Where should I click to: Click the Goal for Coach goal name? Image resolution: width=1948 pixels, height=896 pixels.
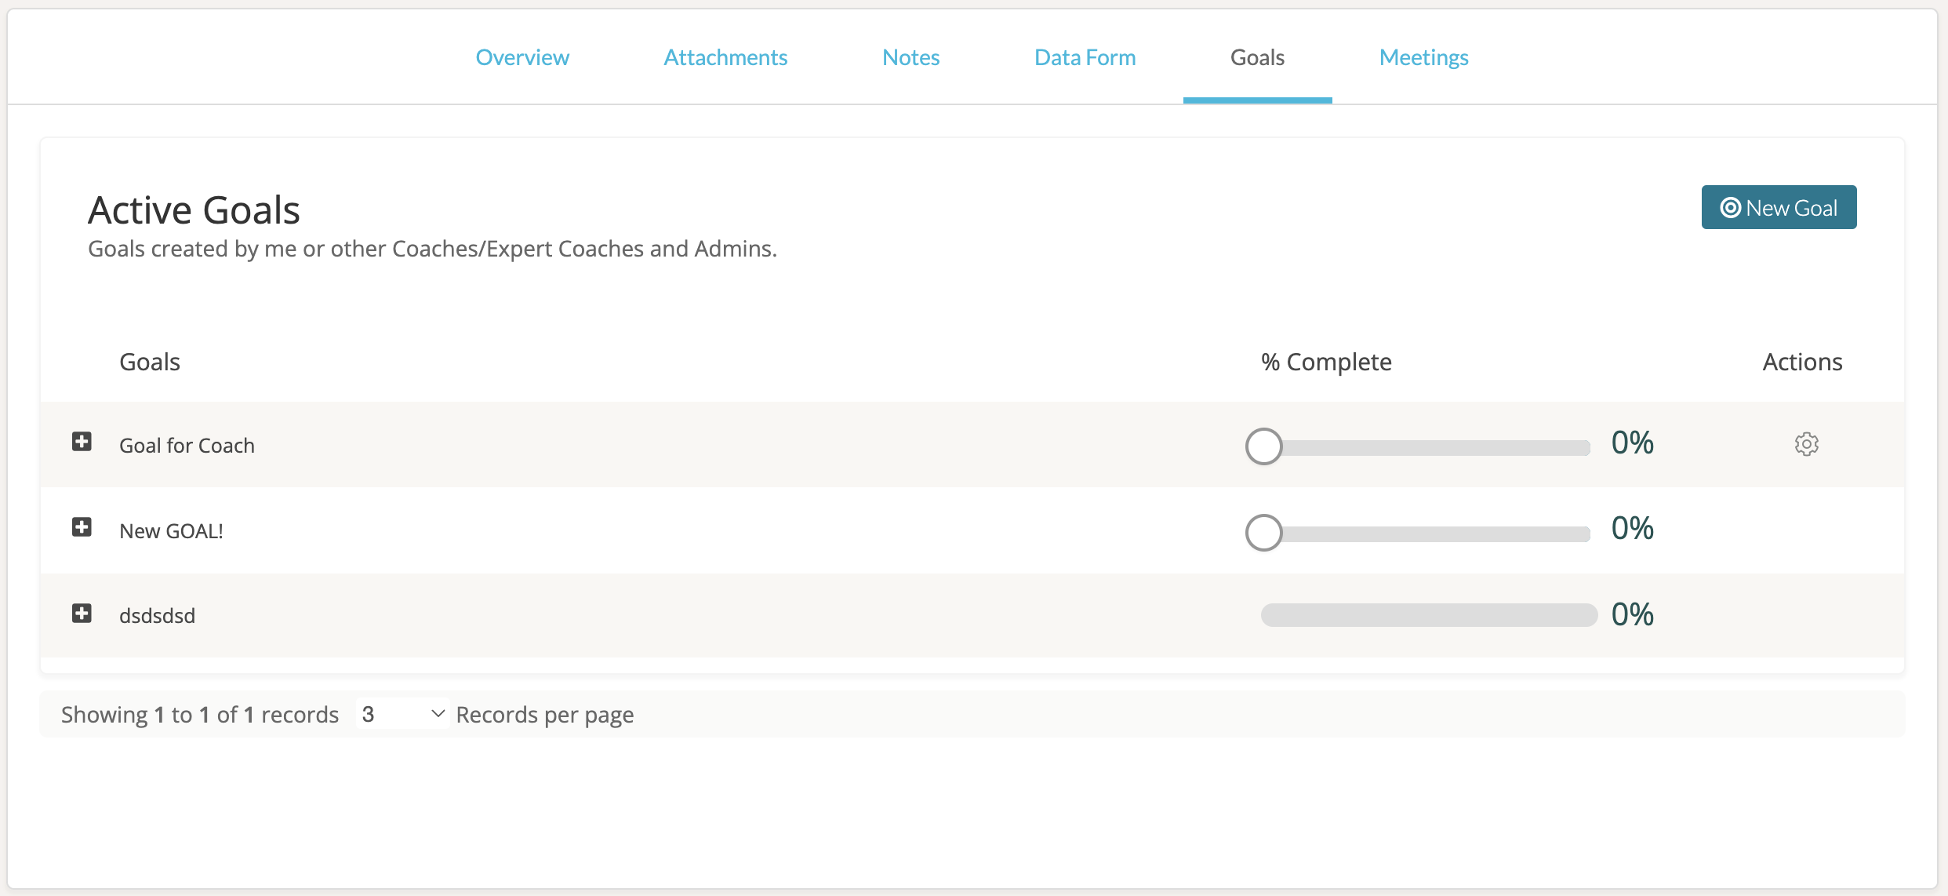click(187, 446)
